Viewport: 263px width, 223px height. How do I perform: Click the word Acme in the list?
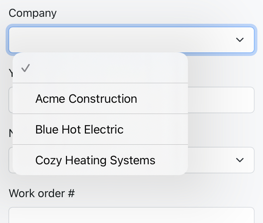pos(50,99)
